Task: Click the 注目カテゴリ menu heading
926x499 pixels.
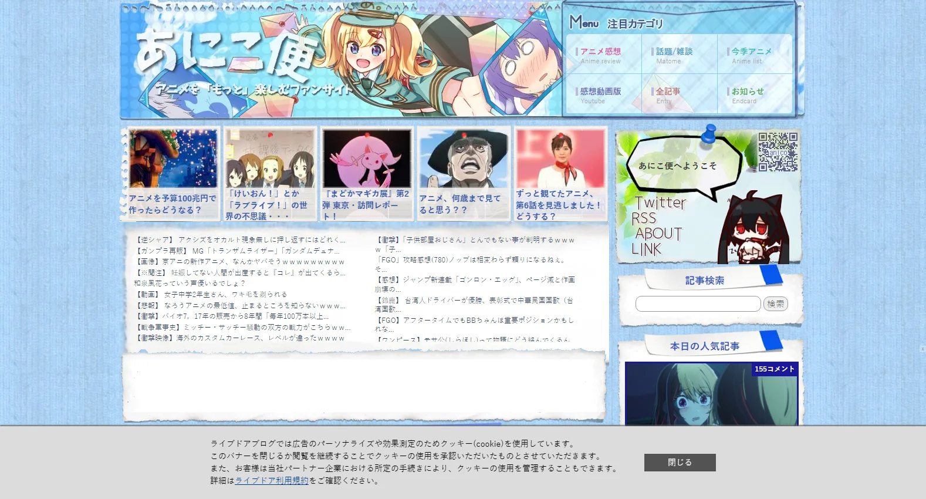Action: pyautogui.click(x=635, y=24)
